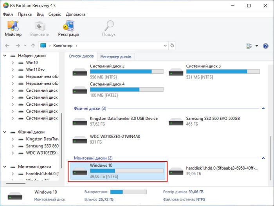
Task: Collapse the Фізичні диски (3) group
Action: point(263,108)
